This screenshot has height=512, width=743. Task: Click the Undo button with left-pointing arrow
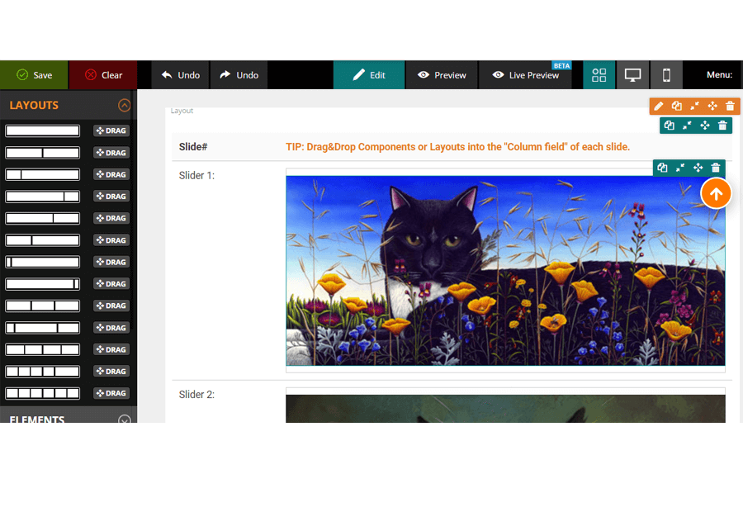point(181,75)
